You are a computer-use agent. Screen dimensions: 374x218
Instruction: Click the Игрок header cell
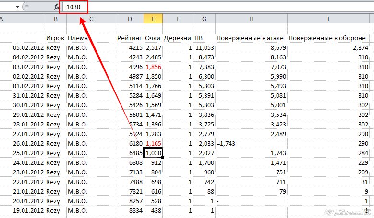pos(56,38)
